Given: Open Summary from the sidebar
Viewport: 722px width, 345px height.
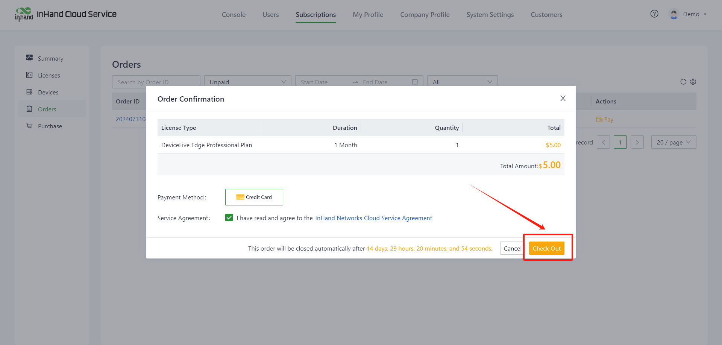Looking at the screenshot, I should (x=50, y=59).
